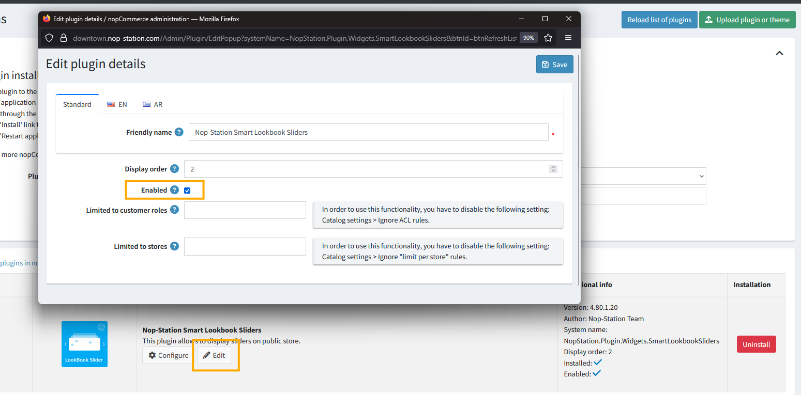Click the plugin name Nop-Station Smart Lookbook Sliders
The image size is (801, 395).
pyautogui.click(x=202, y=330)
